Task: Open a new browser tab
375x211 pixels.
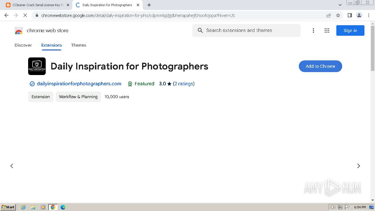Action: (149, 5)
